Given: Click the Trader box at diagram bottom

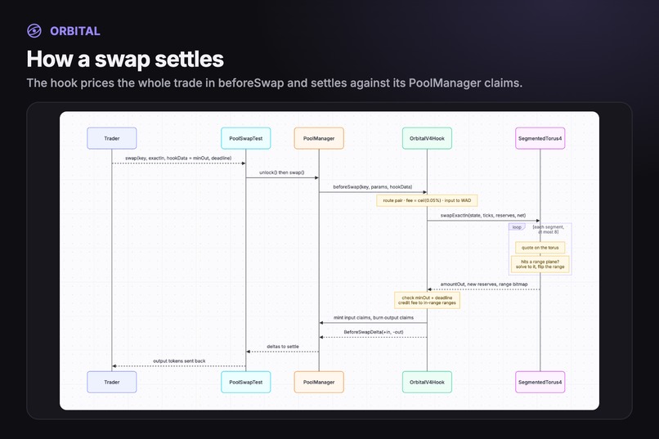Looking at the screenshot, I should click(112, 383).
